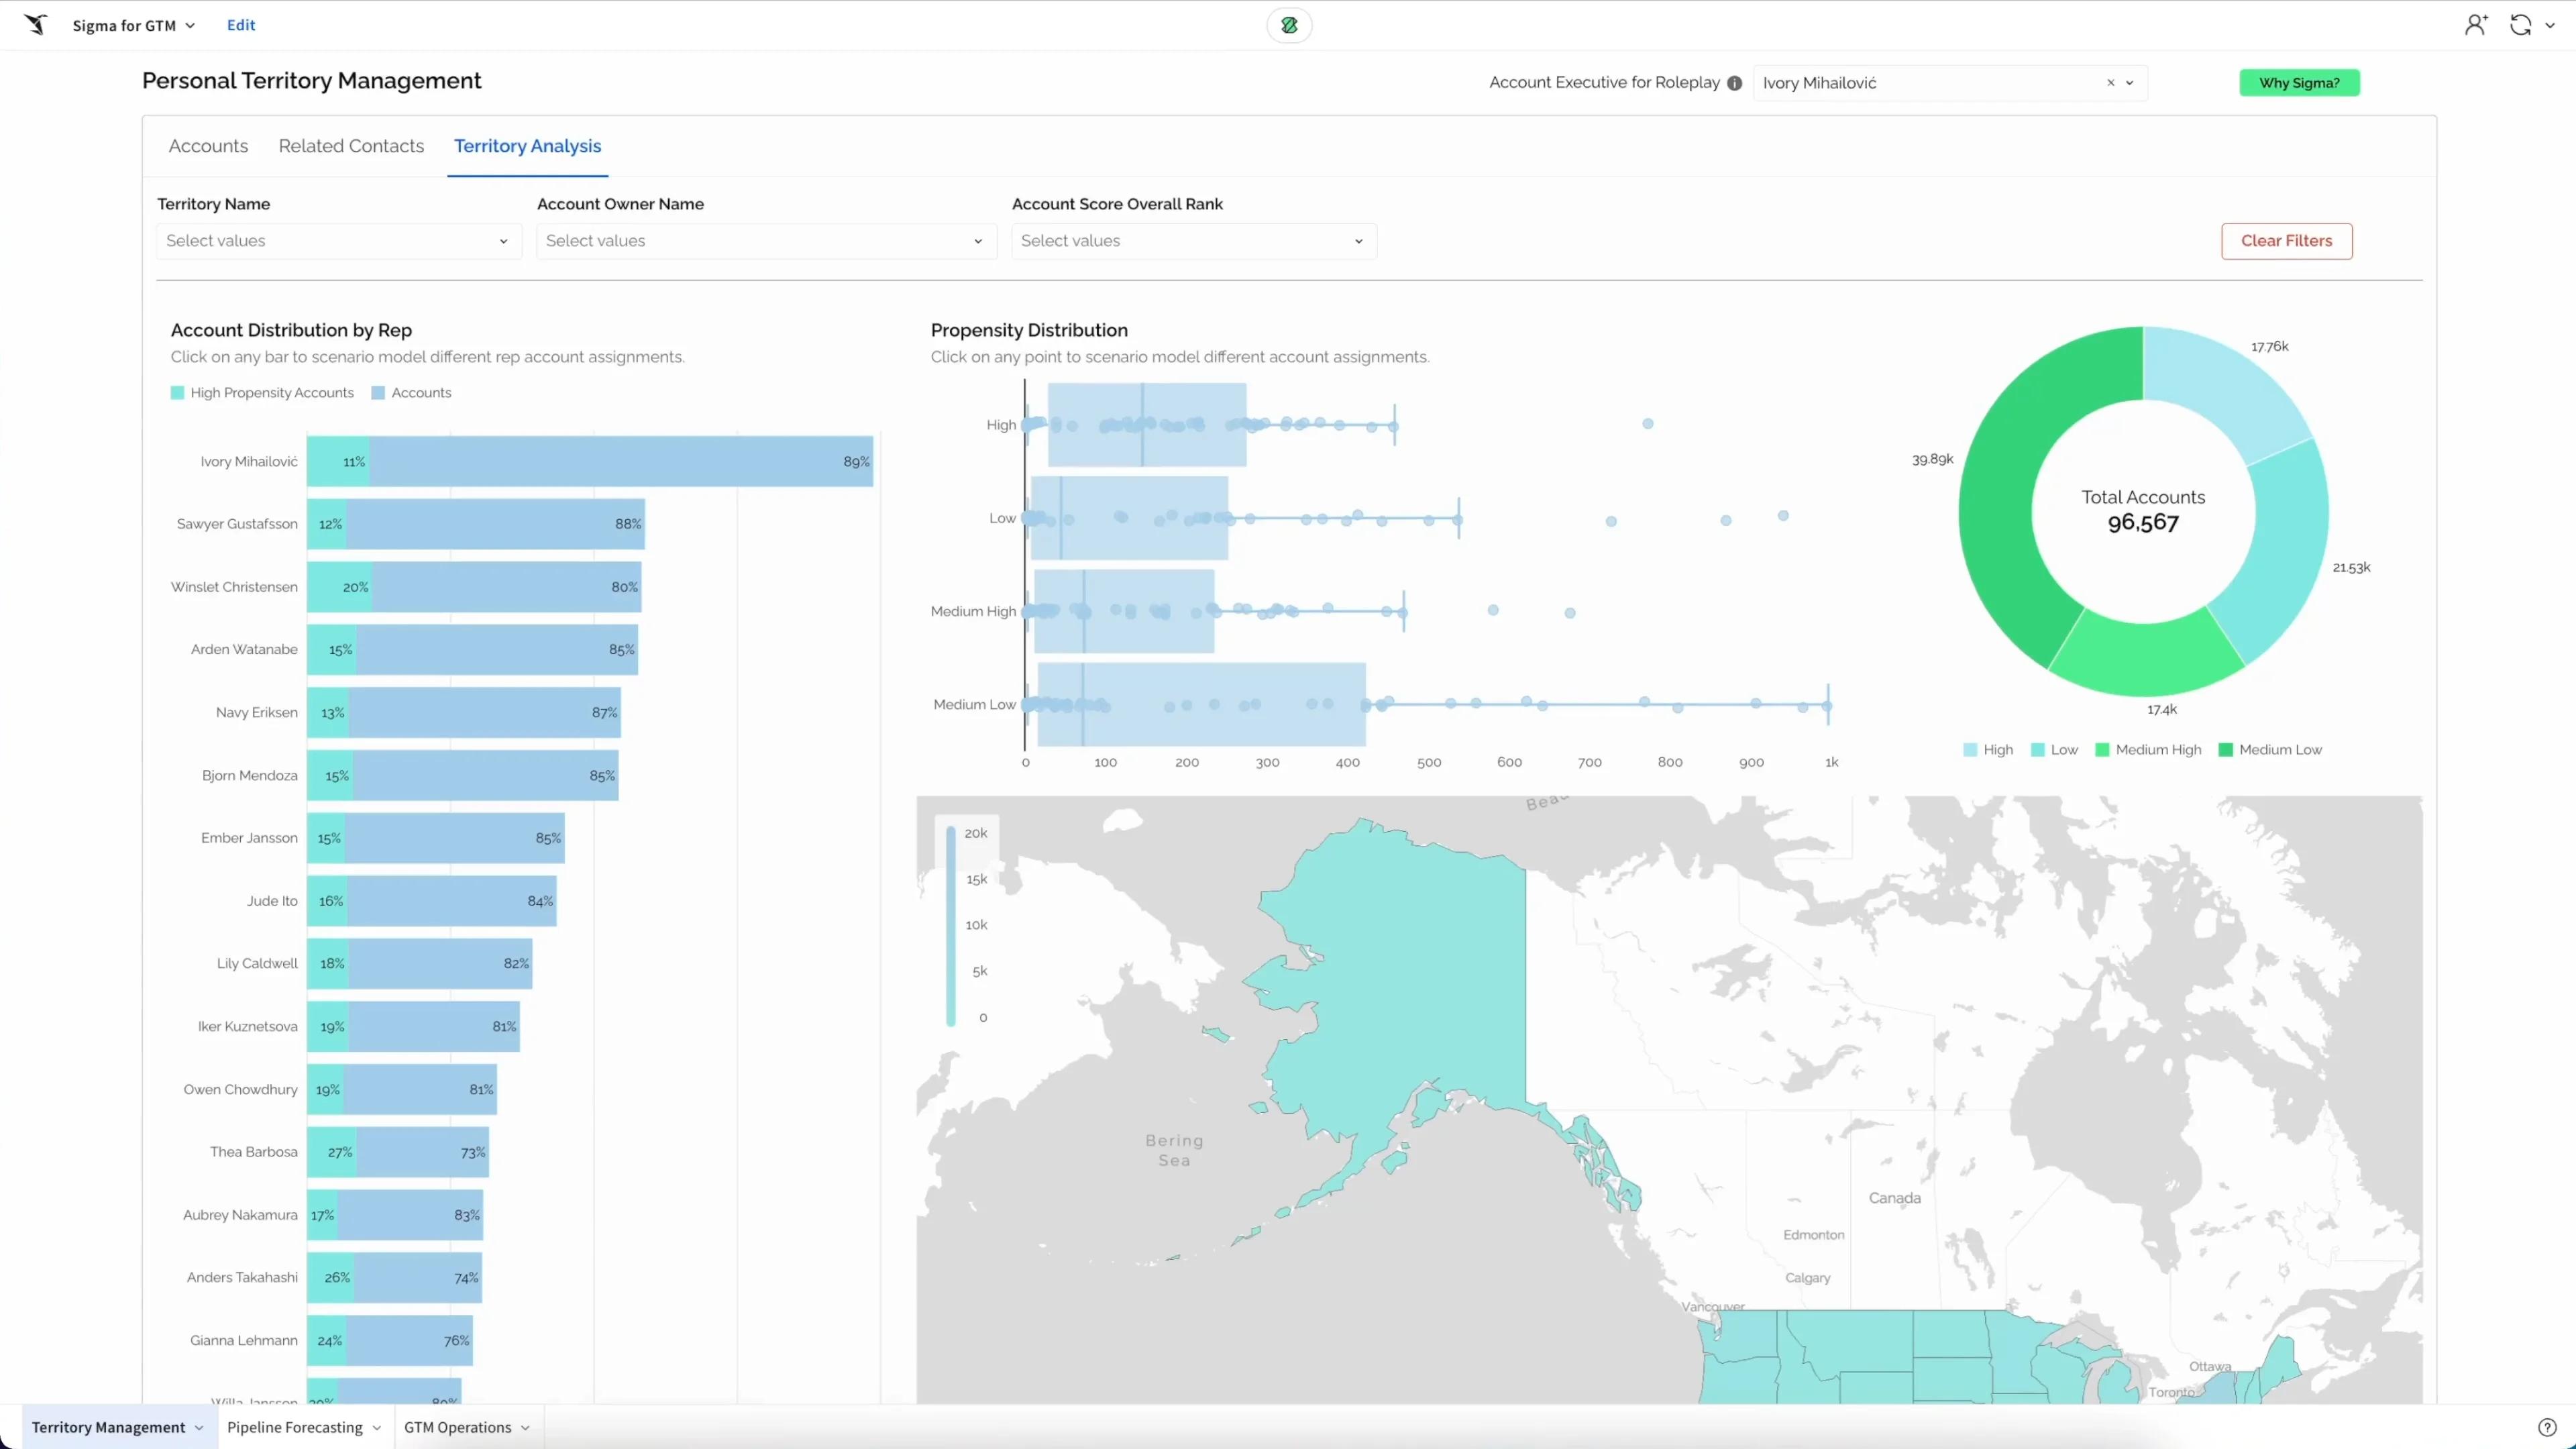This screenshot has width=2576, height=1449.
Task: Expand the GTM Operations page menu chevron
Action: pyautogui.click(x=525, y=1427)
